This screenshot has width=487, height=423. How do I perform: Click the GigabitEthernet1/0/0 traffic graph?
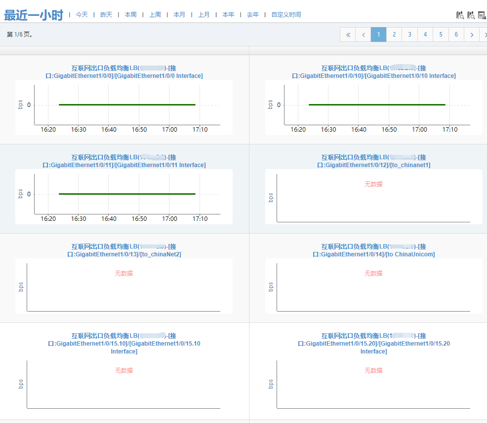point(124,107)
